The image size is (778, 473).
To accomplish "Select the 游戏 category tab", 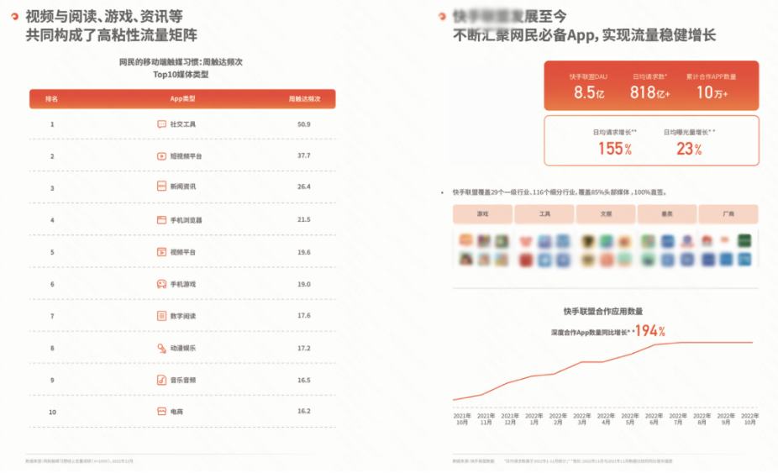I will coord(482,214).
